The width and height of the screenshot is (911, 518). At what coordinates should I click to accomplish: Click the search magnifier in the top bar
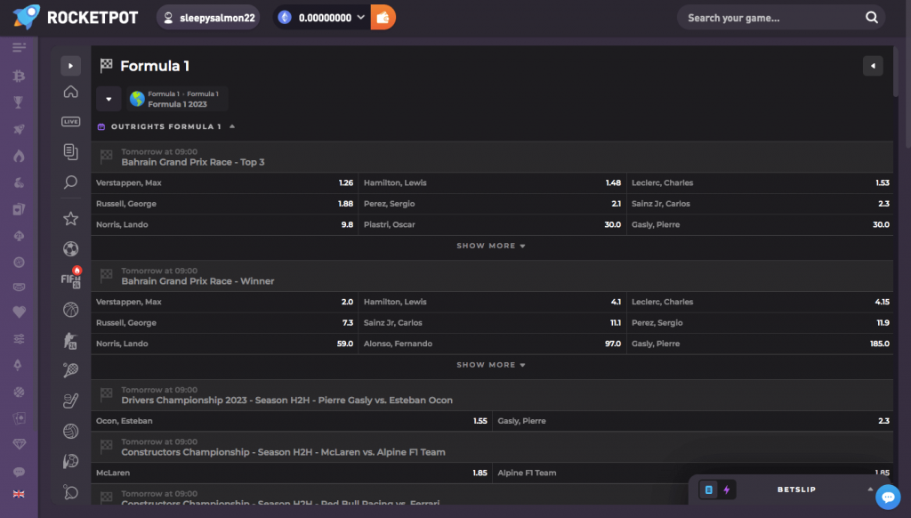pyautogui.click(x=872, y=18)
